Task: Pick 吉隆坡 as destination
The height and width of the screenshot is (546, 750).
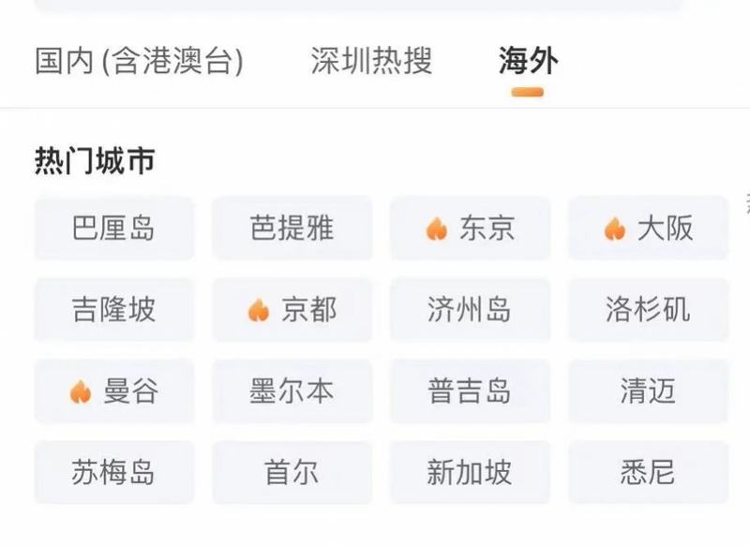Action: (x=114, y=310)
